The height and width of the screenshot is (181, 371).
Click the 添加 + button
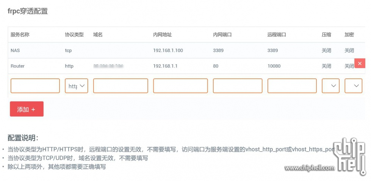click(x=27, y=109)
